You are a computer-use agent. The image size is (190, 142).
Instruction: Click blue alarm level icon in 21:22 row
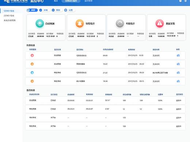pos(32,72)
